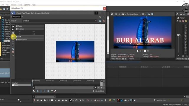The width and height of the screenshot is (189, 106).
Task: Select the Position keyframe row
Action: (22, 83)
